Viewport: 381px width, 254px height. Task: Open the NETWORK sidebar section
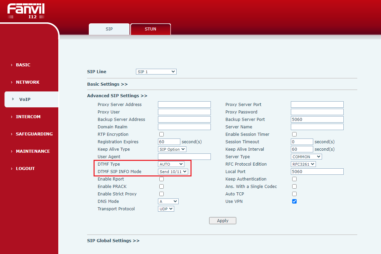point(27,82)
